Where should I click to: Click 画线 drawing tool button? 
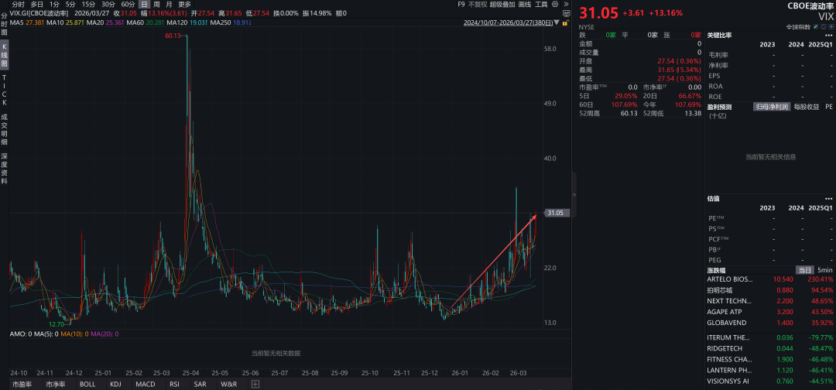tap(525, 5)
